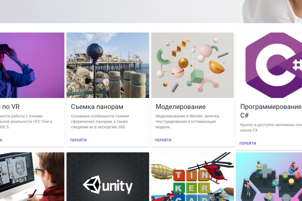Open the artist drawing on tablet image
Image resolution: width=302 pixels, height=201 pixels.
(x=32, y=177)
